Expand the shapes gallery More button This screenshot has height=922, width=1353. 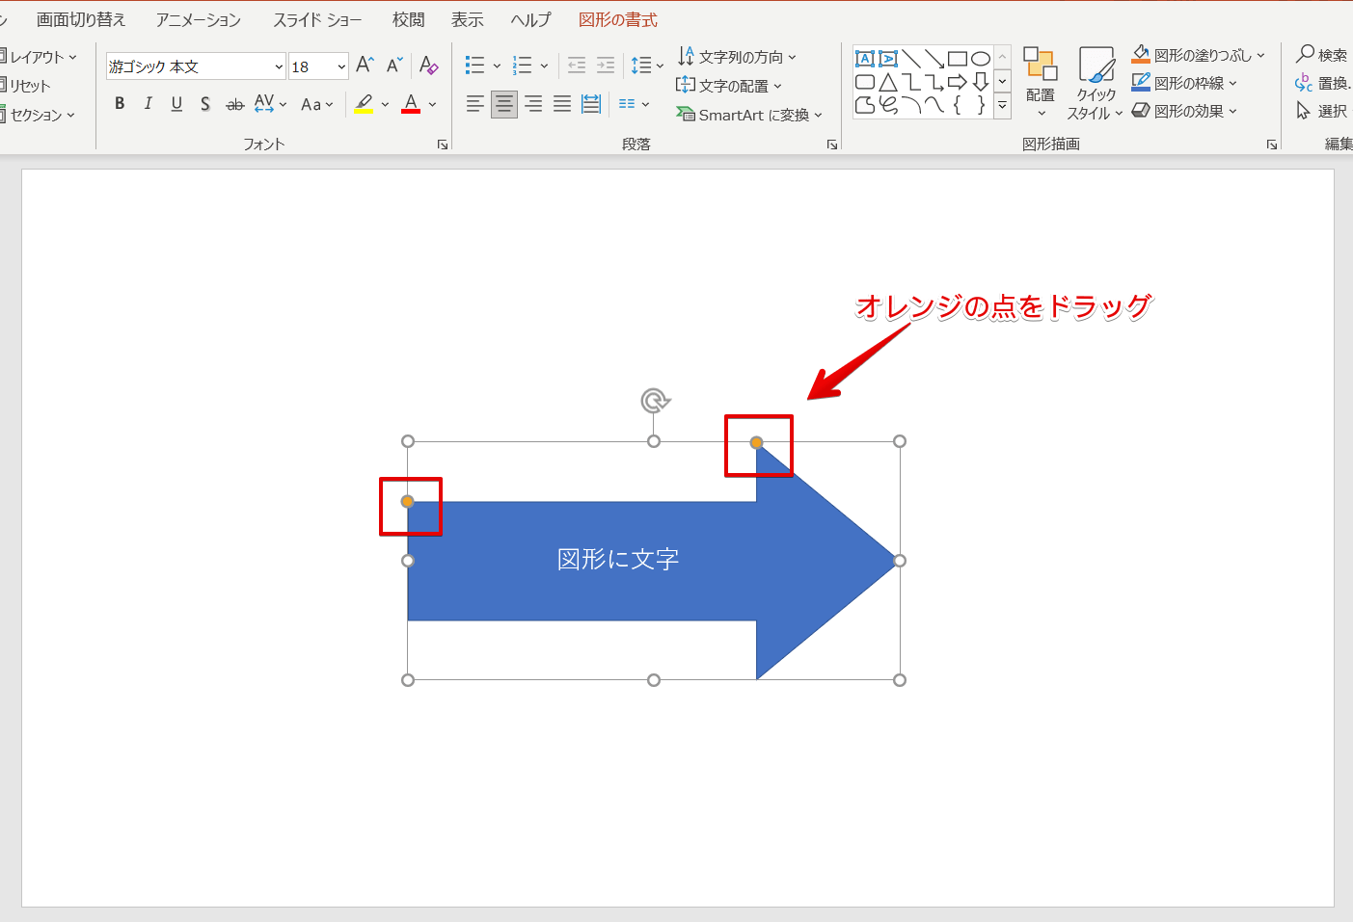1003,106
